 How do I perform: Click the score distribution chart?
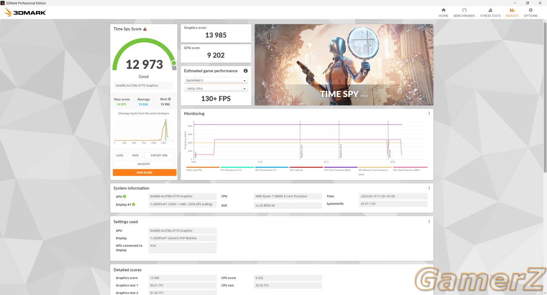pos(144,131)
